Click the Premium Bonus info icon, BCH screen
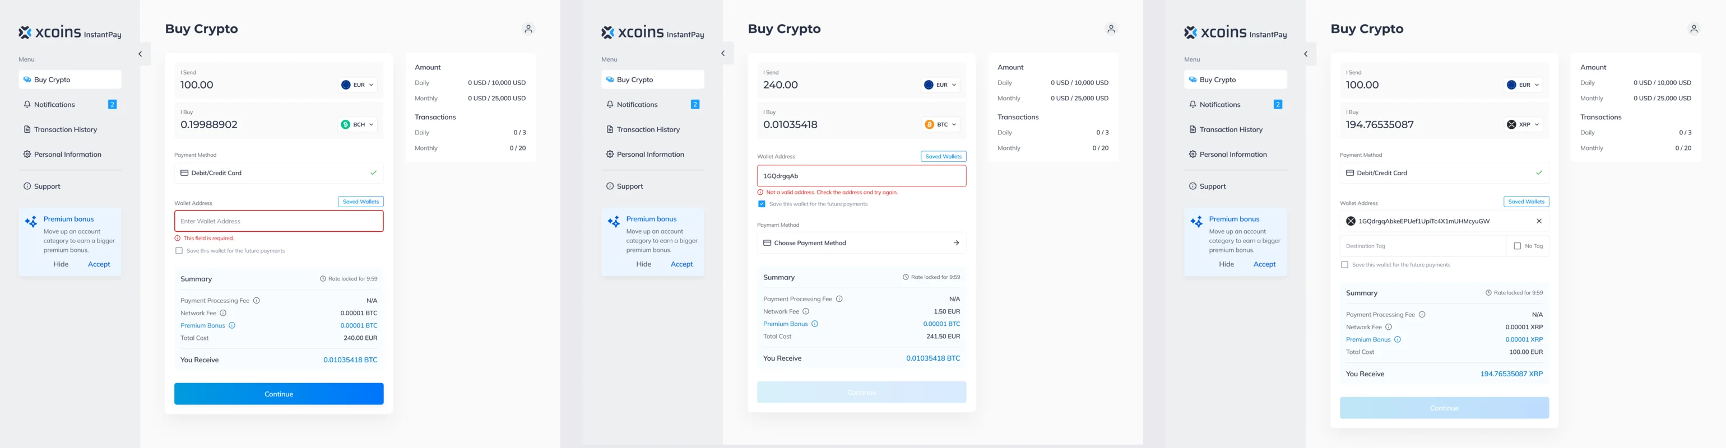 [x=232, y=325]
